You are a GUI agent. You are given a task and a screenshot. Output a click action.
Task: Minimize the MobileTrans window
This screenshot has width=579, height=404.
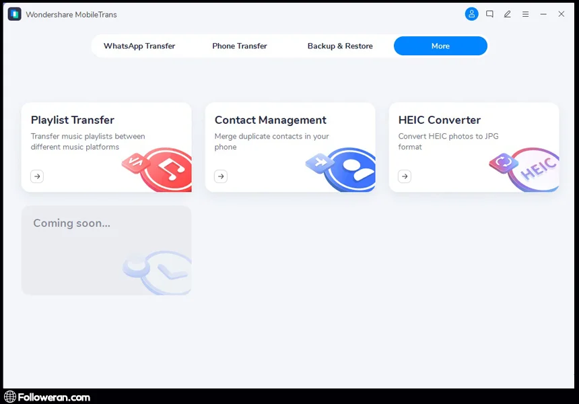[x=543, y=14]
